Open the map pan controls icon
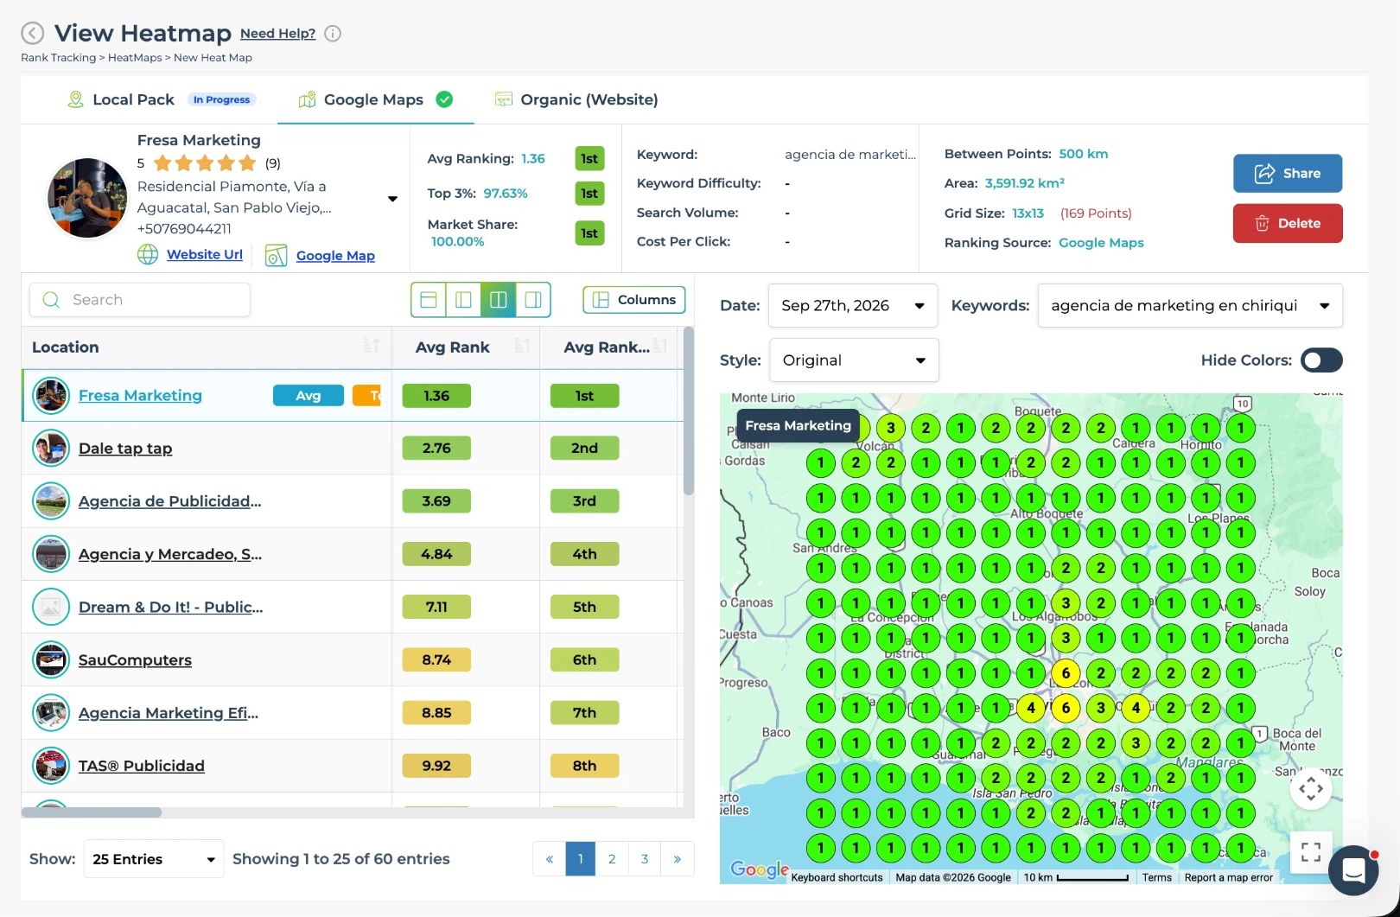 click(1311, 788)
